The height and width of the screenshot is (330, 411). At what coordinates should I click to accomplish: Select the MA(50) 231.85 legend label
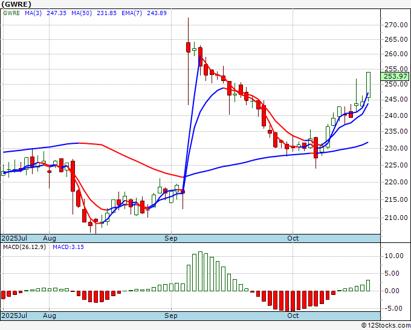tap(87, 12)
